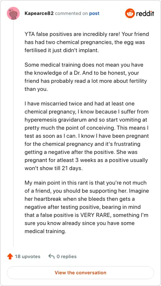Select the "0 replies" count label
This screenshot has height=286, width=161.
66,257
